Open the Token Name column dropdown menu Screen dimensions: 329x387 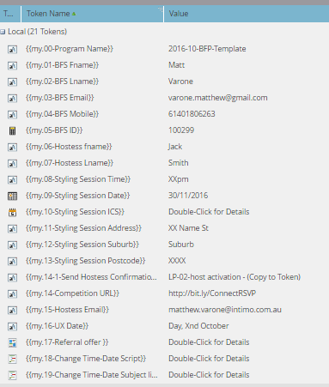click(x=160, y=9)
